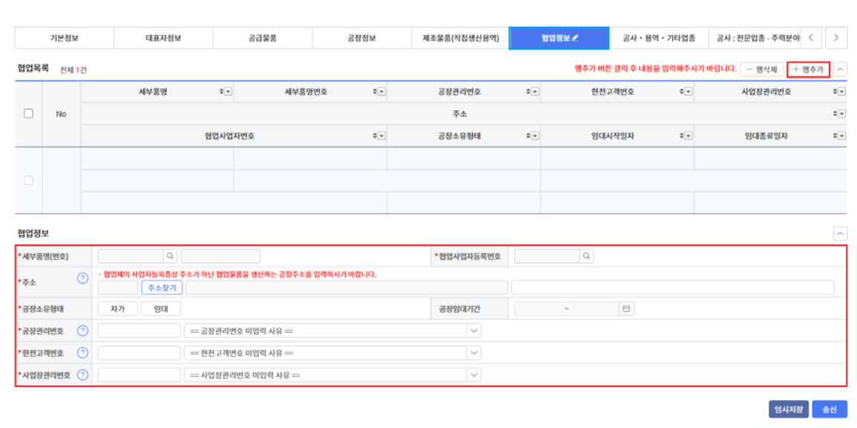Click the 행추가 button to add a row
Image resolution: width=857 pixels, height=428 pixels.
807,68
